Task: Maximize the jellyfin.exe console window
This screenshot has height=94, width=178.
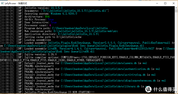Action: 165,3
